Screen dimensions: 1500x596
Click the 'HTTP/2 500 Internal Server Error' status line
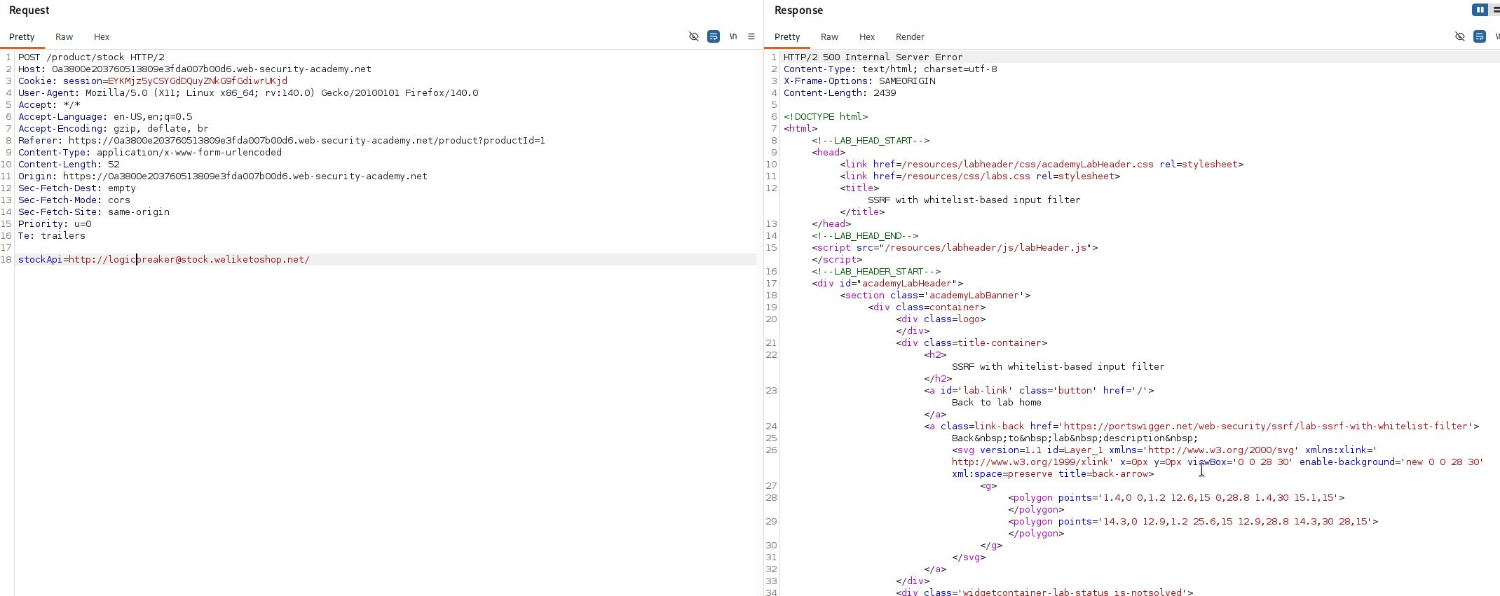click(x=873, y=57)
